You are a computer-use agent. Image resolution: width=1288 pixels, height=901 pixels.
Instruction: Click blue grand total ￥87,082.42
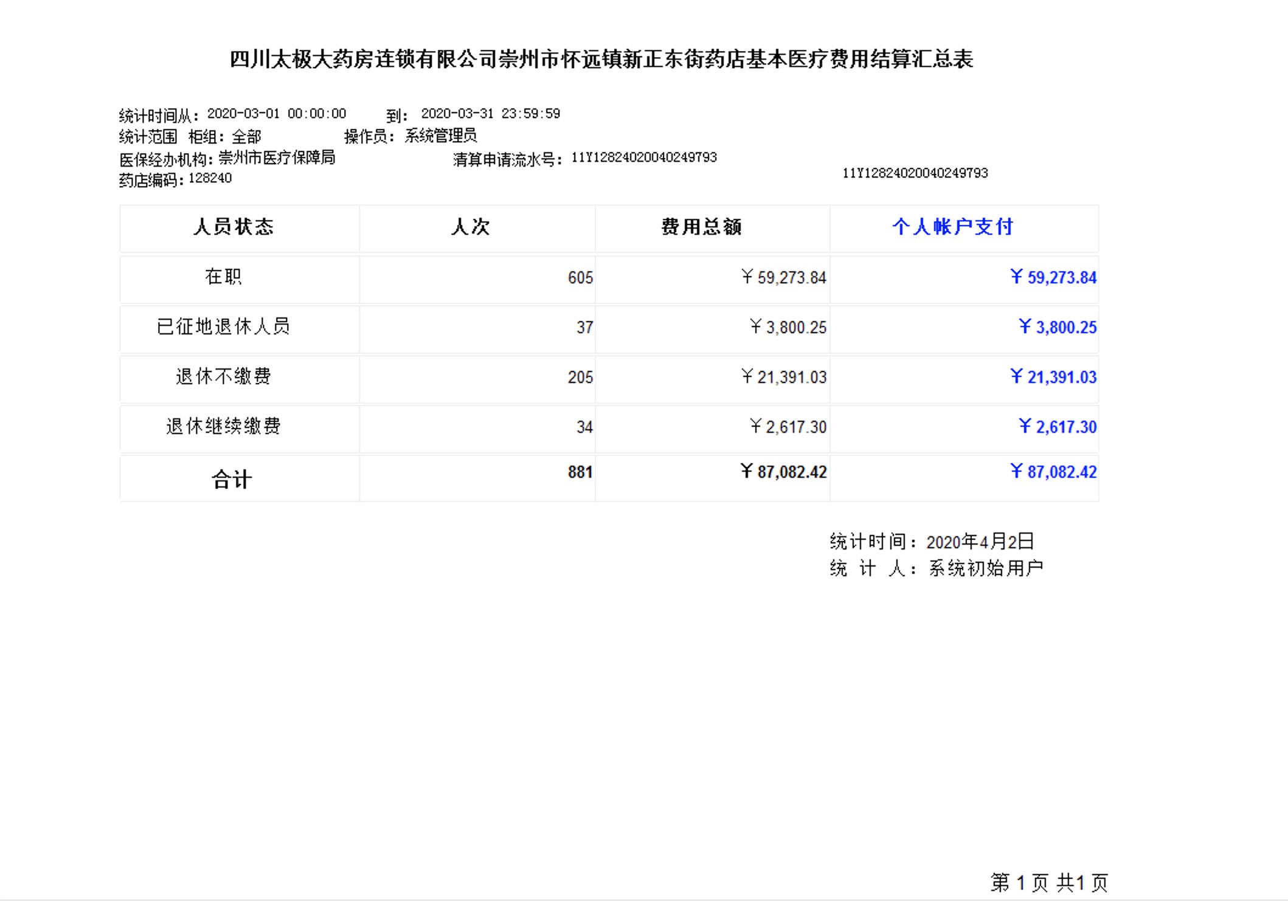coord(1053,472)
